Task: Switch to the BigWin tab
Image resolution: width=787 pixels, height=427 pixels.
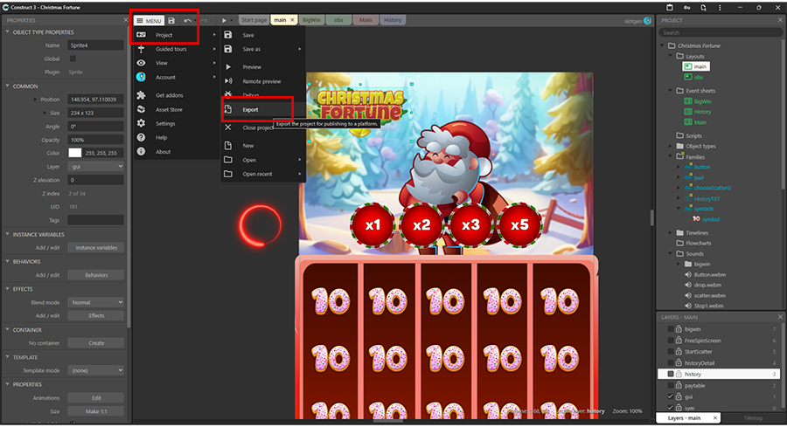Action: 311,20
